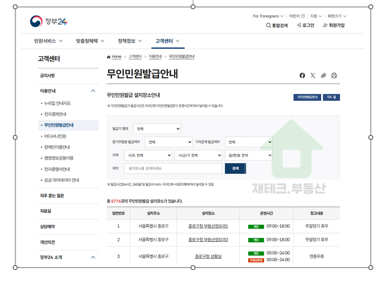Open the 발급기 형태 dropdown
The image size is (386, 281).
point(157,129)
